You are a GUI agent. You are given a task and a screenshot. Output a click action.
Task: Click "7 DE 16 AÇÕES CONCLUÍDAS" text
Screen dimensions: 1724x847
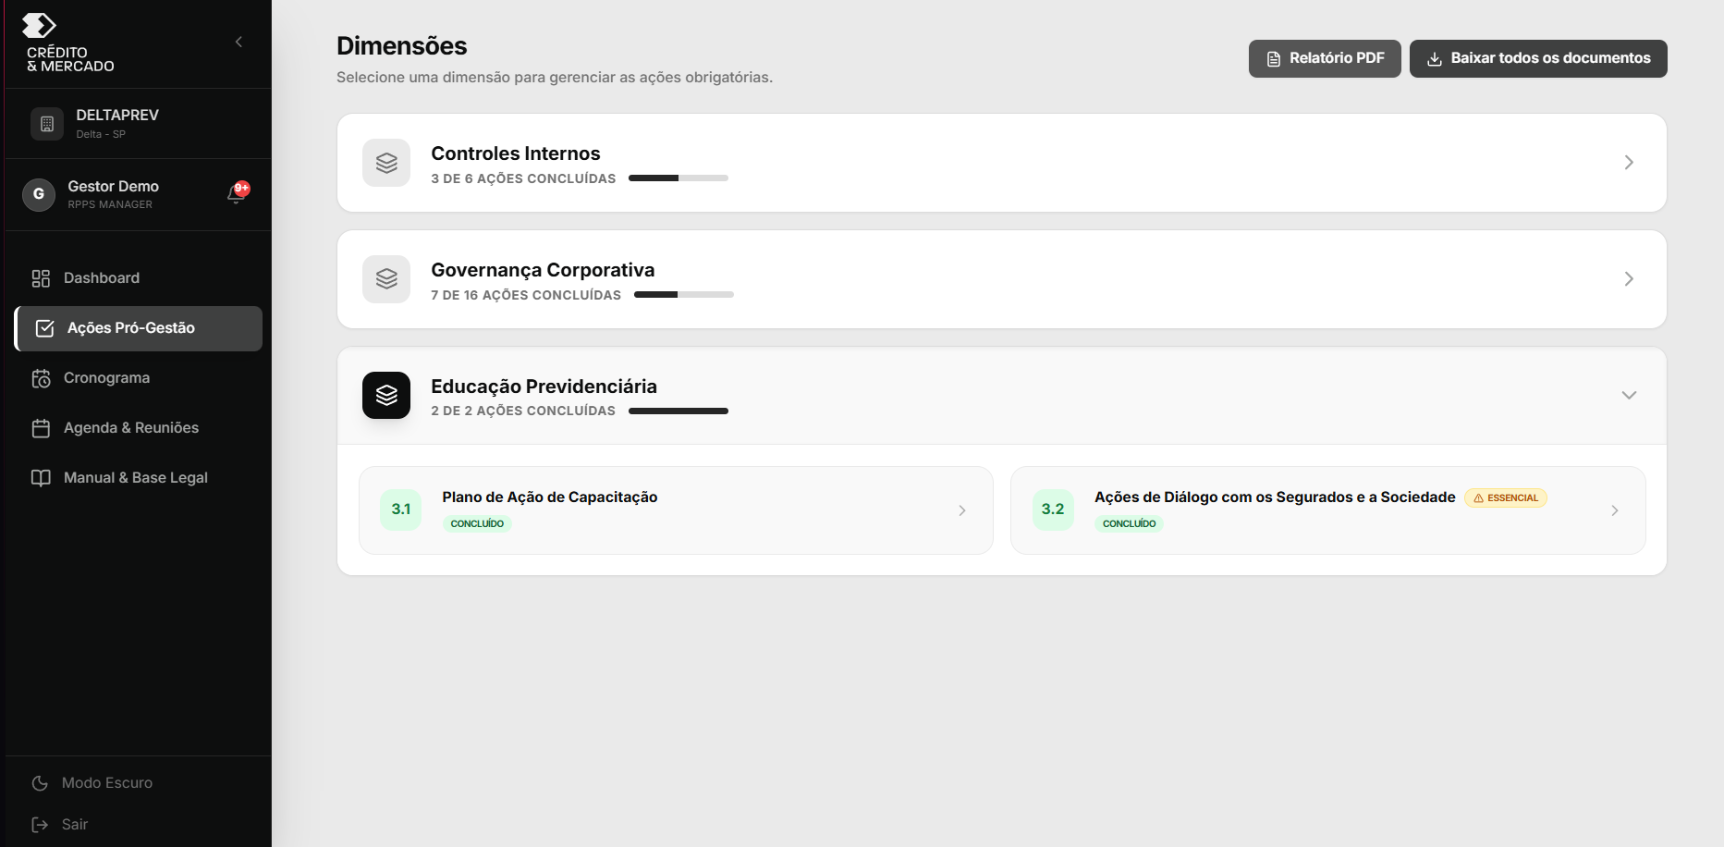point(526,295)
